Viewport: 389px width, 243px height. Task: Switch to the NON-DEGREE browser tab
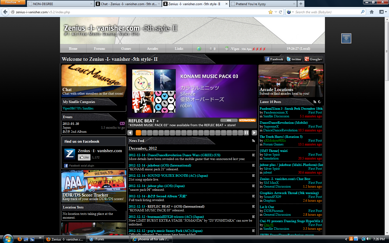coord(60,4)
